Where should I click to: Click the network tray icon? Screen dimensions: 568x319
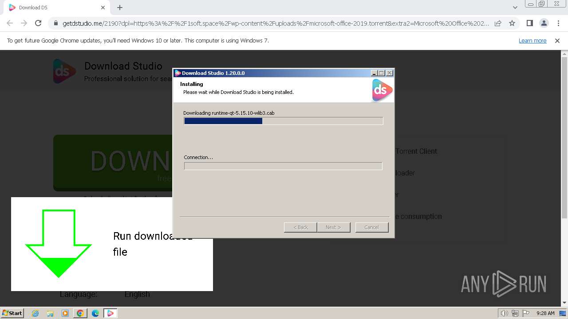tap(515, 313)
